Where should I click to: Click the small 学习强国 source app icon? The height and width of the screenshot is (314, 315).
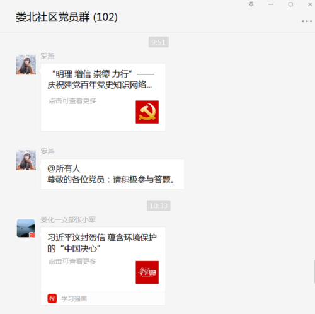tap(52, 298)
